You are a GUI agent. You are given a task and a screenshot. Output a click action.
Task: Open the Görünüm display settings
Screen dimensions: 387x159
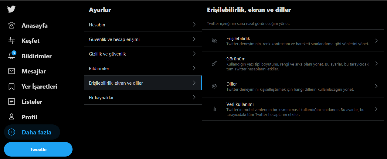point(236,59)
